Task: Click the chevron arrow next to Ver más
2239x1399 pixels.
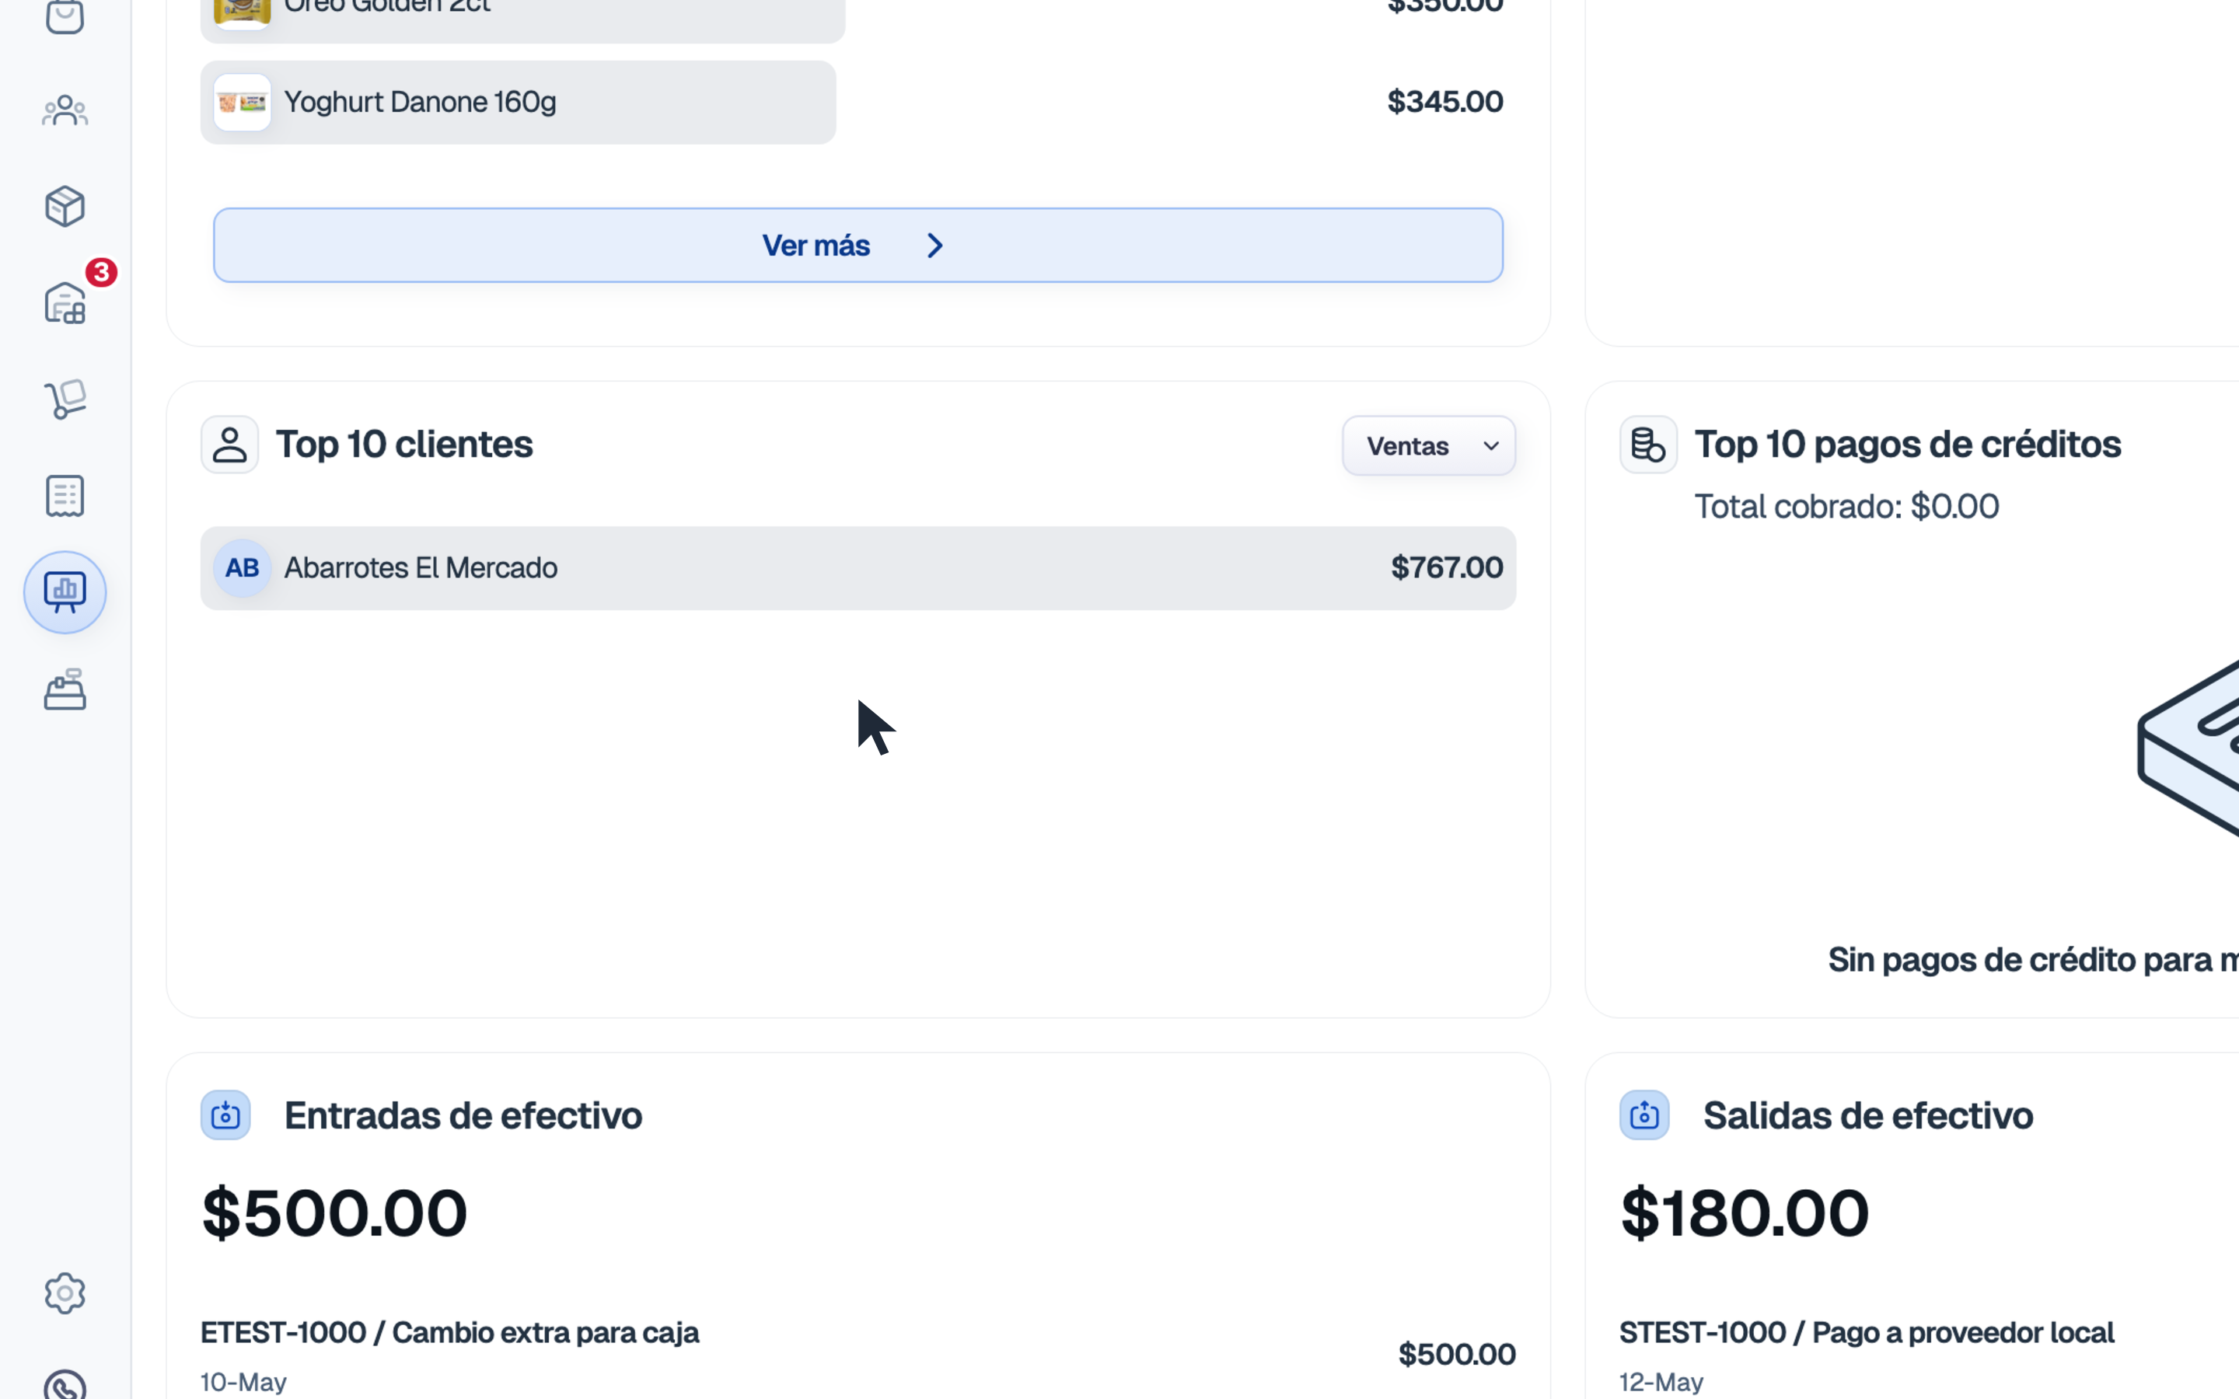Action: click(934, 245)
